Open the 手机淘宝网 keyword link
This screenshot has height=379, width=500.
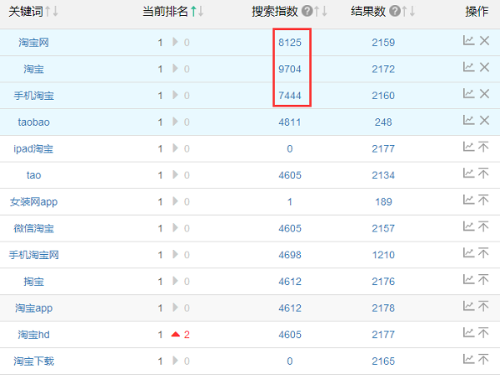click(33, 255)
